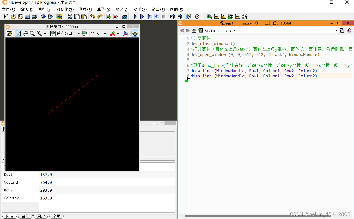Screen dimensions: 354x219
Task: Click the Activate lines green check icon
Action: coord(109,16)
